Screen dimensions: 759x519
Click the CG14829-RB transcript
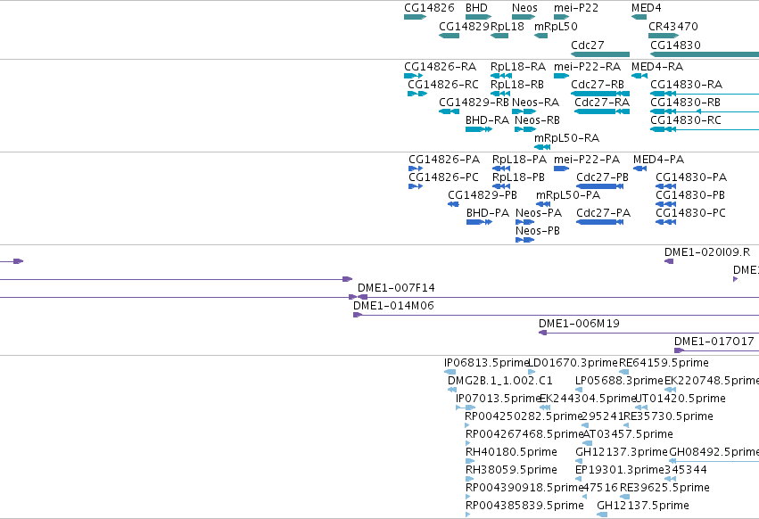pos(450,111)
